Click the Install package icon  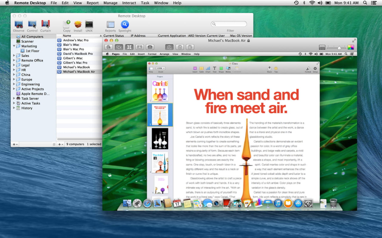[x=78, y=24]
